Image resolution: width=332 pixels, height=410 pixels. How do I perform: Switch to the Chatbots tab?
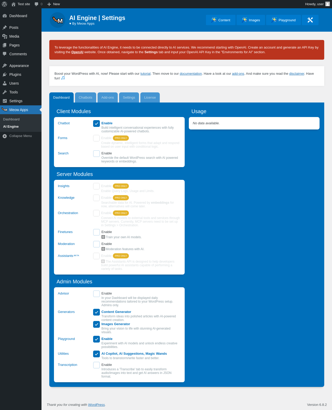(x=86, y=98)
